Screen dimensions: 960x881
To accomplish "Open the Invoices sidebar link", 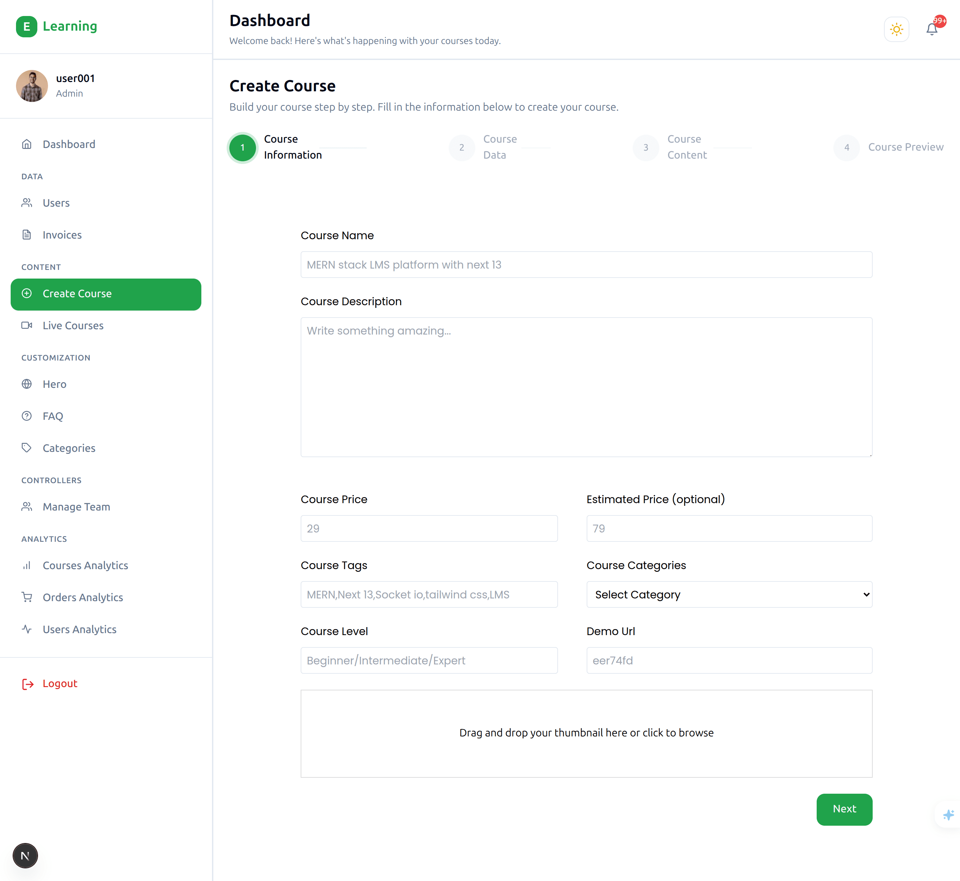I will [x=62, y=235].
